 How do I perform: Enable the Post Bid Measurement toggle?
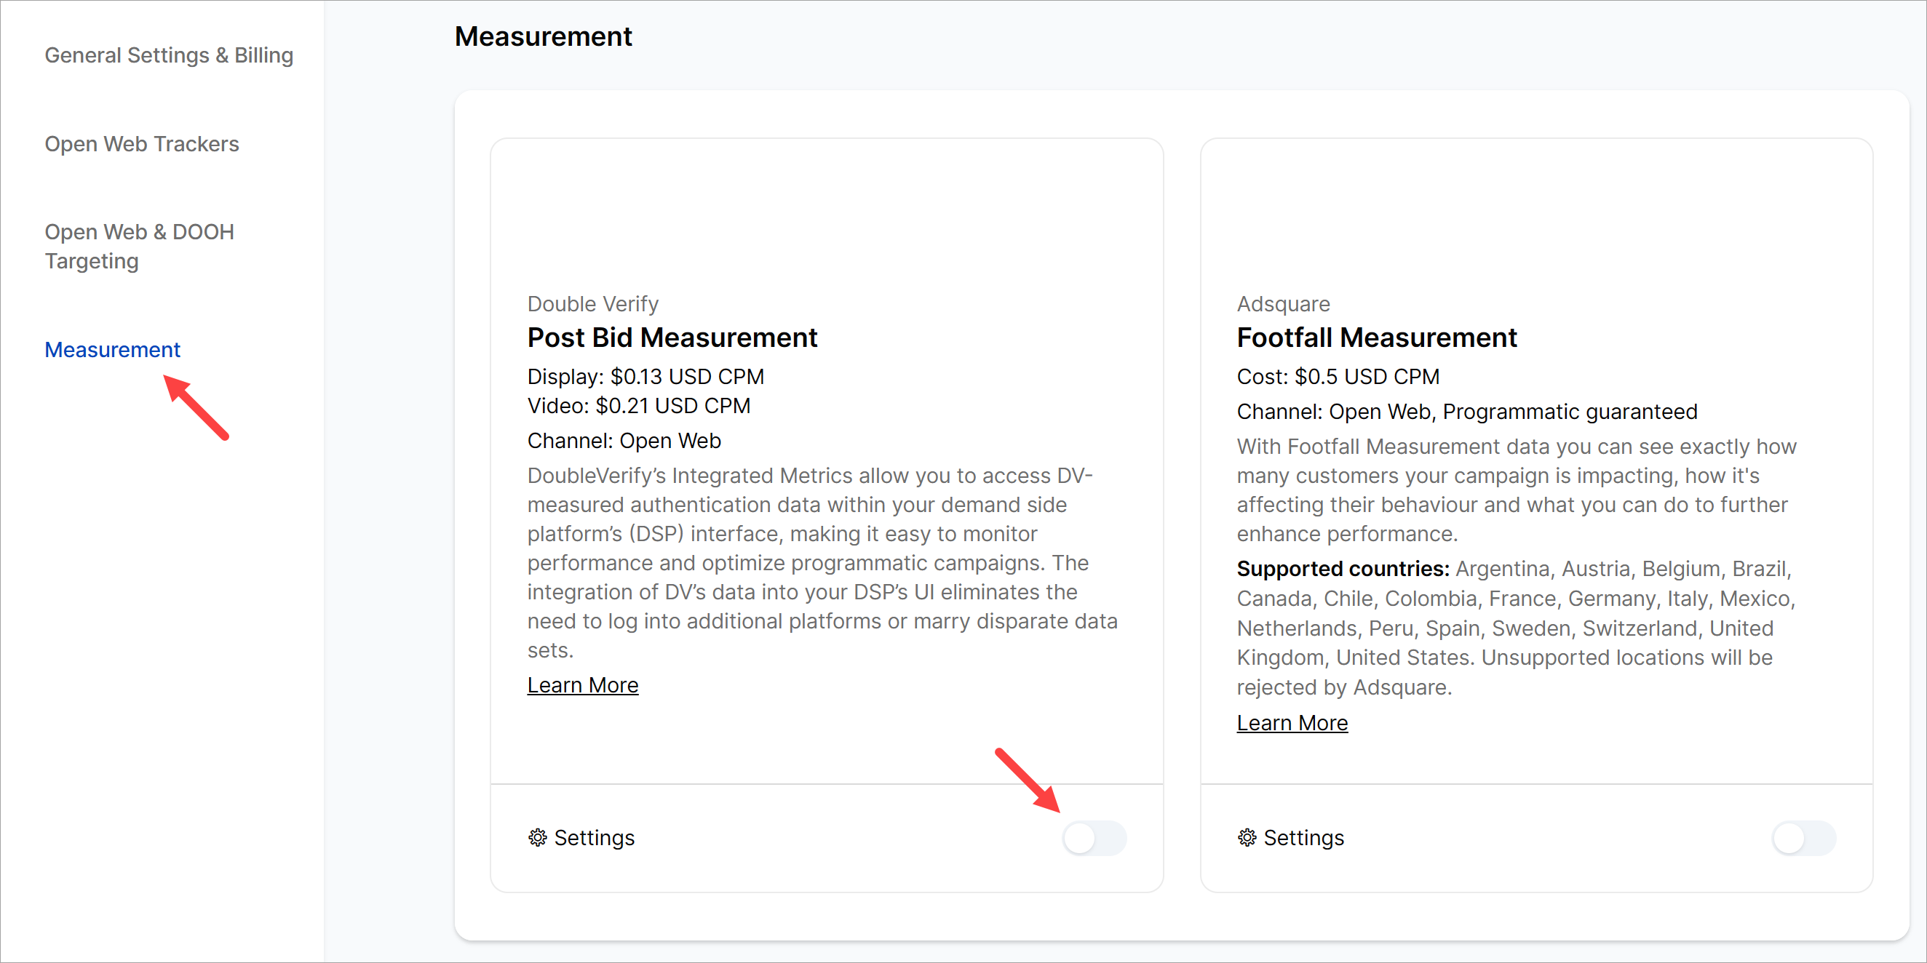click(x=1094, y=837)
